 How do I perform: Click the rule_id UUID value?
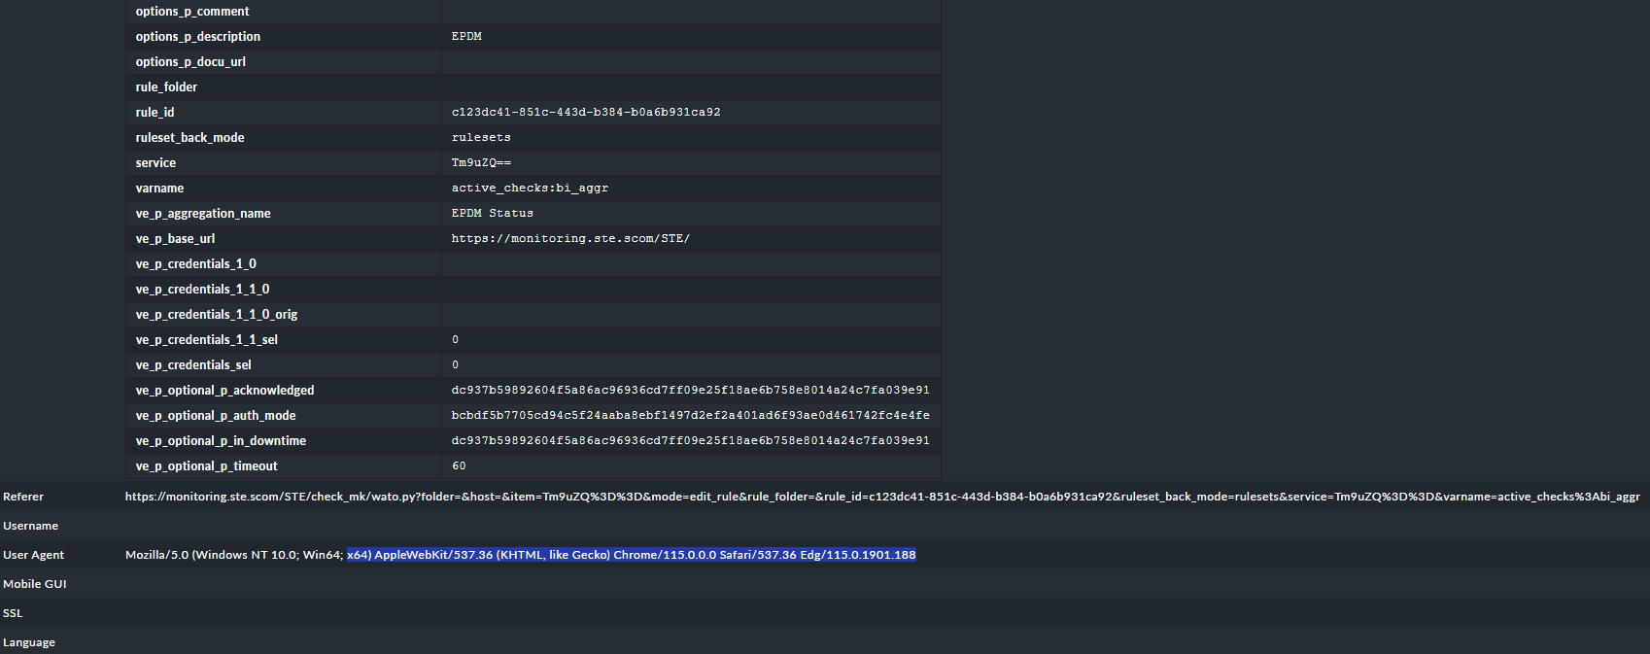[586, 113]
